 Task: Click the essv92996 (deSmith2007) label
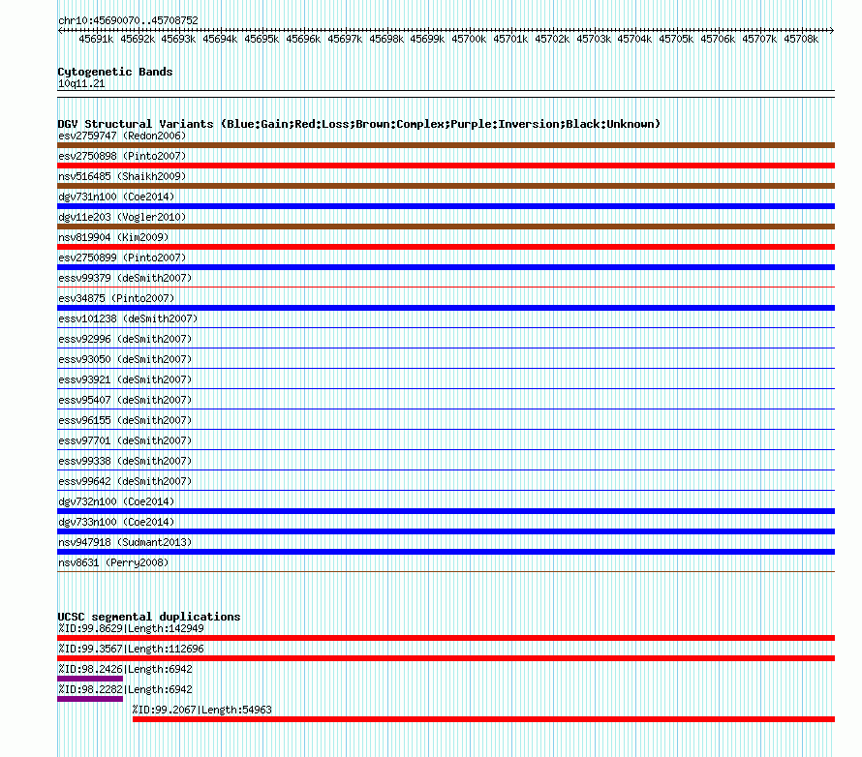click(125, 339)
